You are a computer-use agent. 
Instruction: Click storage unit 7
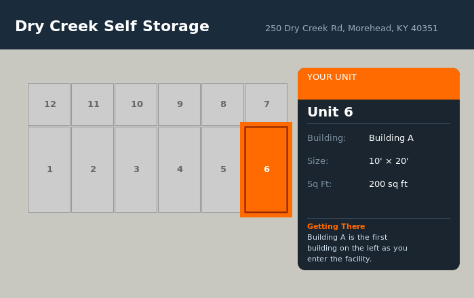266,104
